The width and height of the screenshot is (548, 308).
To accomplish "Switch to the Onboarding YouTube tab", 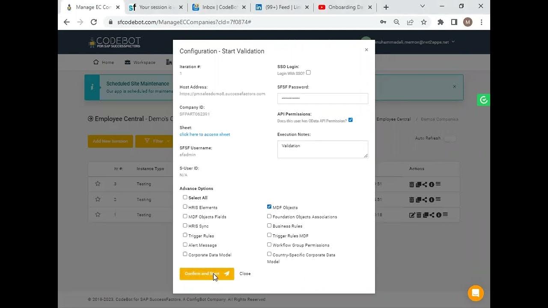I will pyautogui.click(x=345, y=7).
